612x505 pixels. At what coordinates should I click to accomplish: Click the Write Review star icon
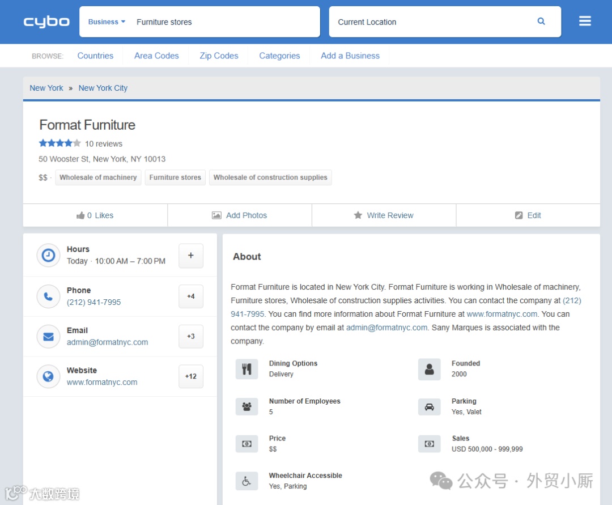click(358, 215)
